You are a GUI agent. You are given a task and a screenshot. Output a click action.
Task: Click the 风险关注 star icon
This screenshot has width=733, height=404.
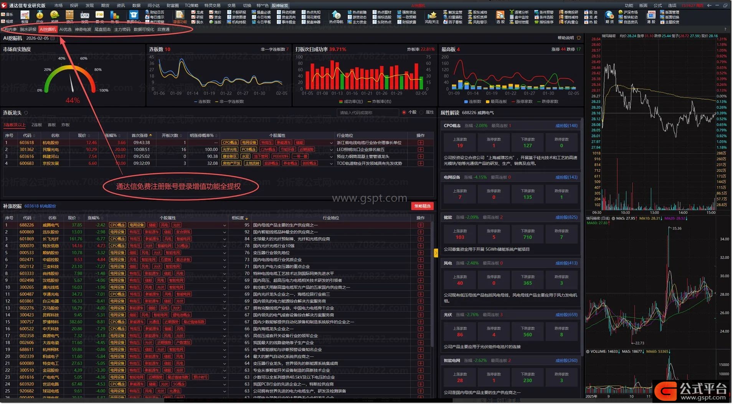coord(432,16)
